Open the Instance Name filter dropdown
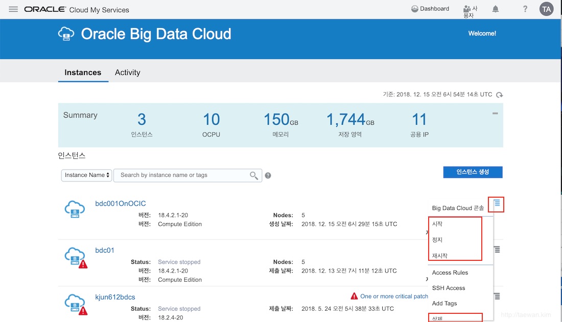 86,175
